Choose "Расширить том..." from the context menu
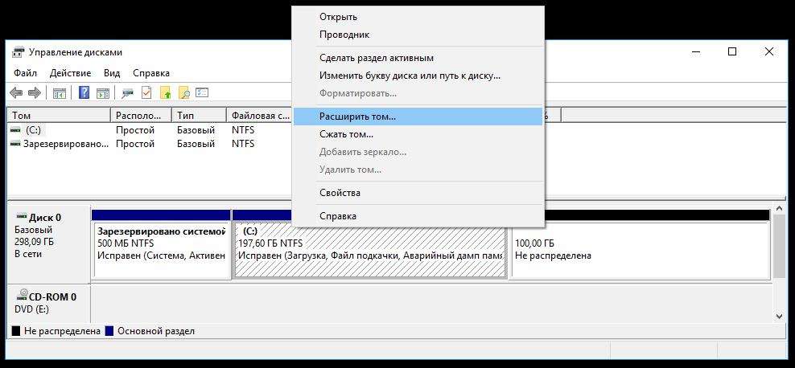 pyautogui.click(x=357, y=117)
